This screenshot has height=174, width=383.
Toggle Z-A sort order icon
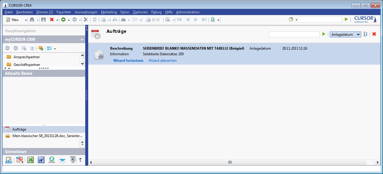click(x=366, y=34)
